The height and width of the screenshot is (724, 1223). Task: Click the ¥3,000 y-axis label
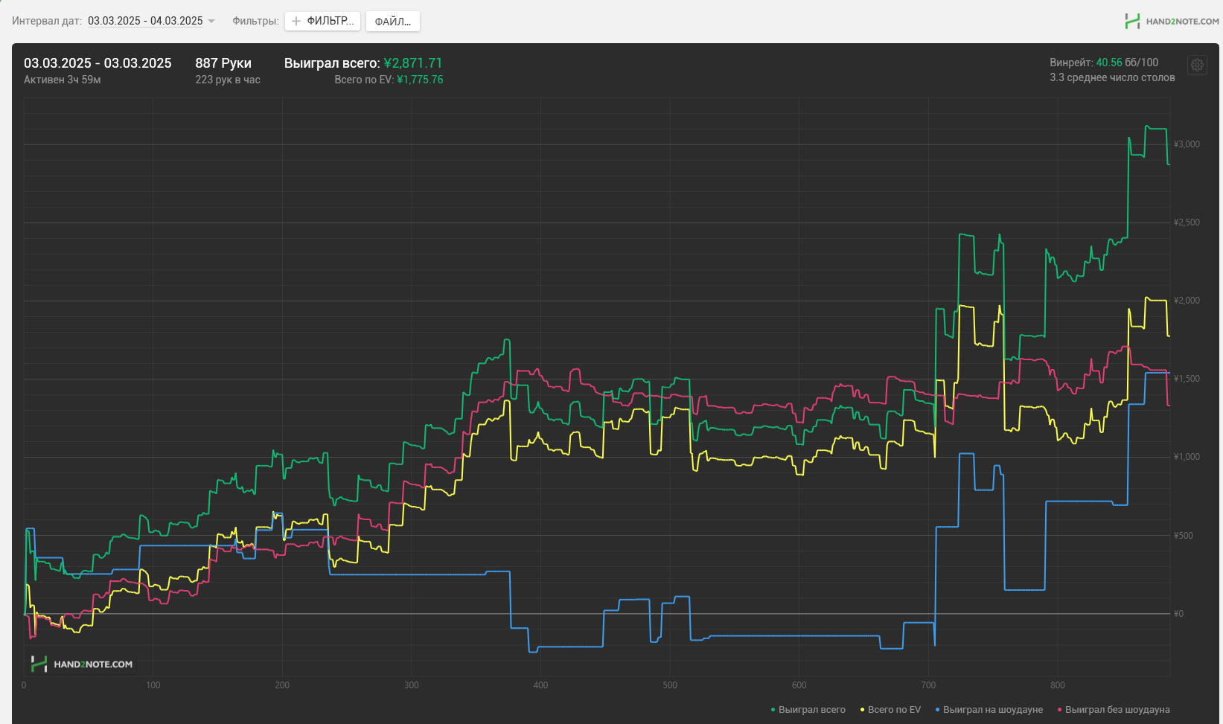click(x=1187, y=144)
